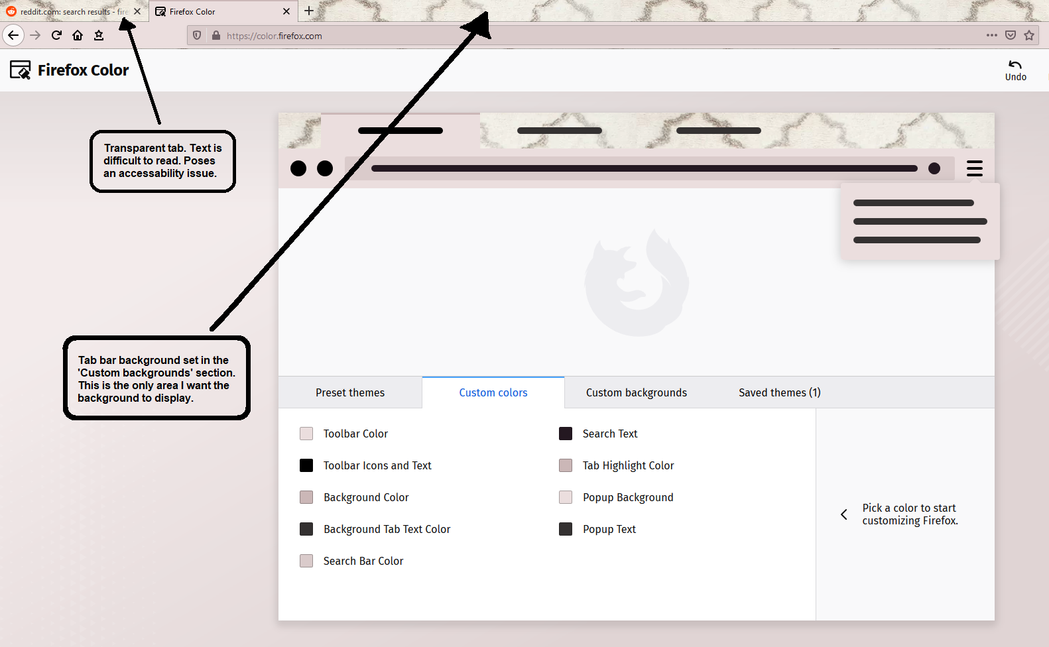The image size is (1049, 647).
Task: Pick the Tab Highlight Color swatch
Action: pos(566,465)
